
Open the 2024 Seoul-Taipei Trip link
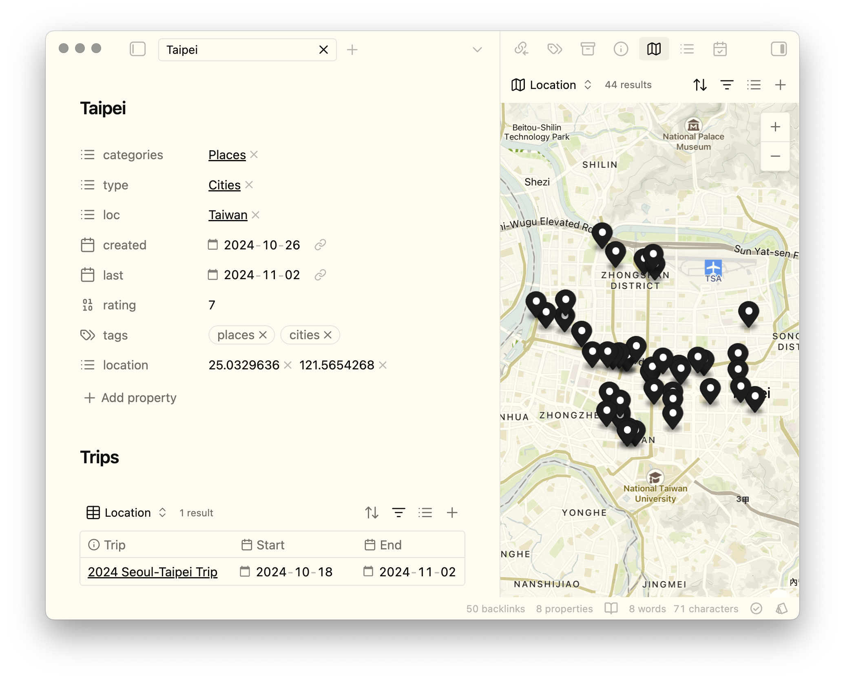coord(153,572)
